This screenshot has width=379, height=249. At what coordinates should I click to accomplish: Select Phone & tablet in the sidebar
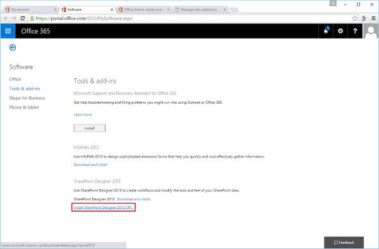click(x=24, y=107)
